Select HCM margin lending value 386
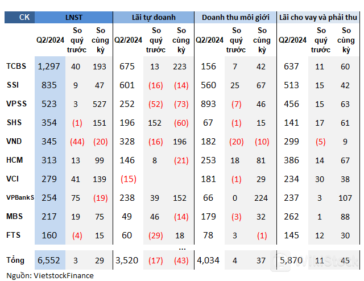Screen dimensions: 364x281 tap(291, 160)
